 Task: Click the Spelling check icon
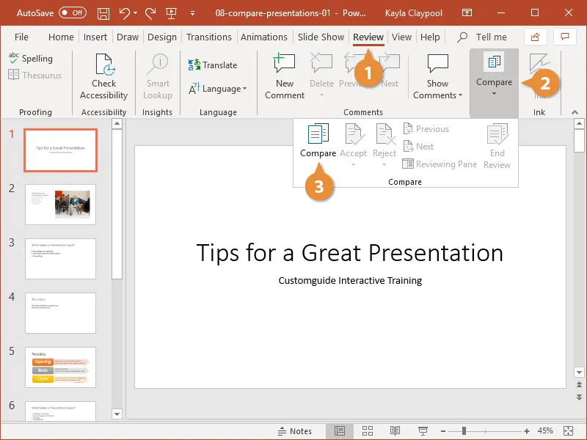point(14,58)
